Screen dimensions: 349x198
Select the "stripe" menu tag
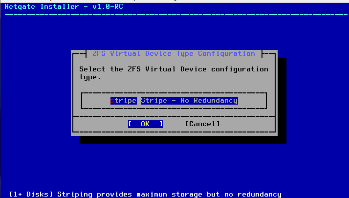coord(124,101)
